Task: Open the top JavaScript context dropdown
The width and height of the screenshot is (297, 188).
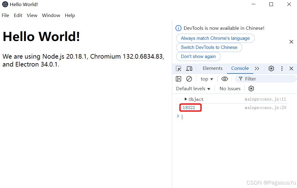Action: 207,79
